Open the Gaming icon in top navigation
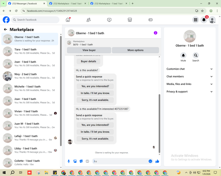This screenshot has width=221, height=176. pyautogui.click(x=150, y=20)
